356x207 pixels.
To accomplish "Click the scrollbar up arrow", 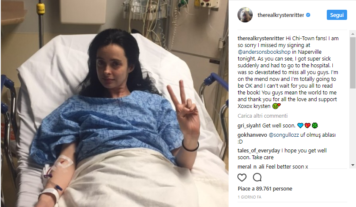I will (353, 34).
